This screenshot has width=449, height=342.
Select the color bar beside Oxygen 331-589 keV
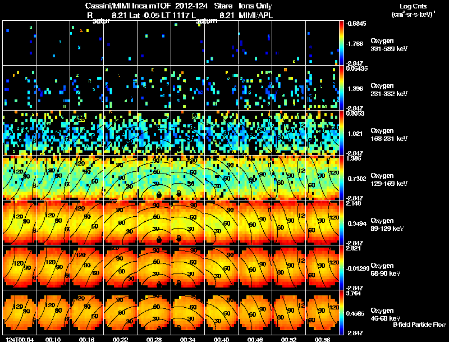[341, 43]
